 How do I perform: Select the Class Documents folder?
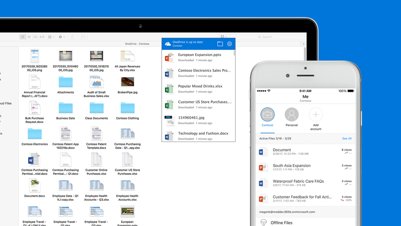coord(96,111)
